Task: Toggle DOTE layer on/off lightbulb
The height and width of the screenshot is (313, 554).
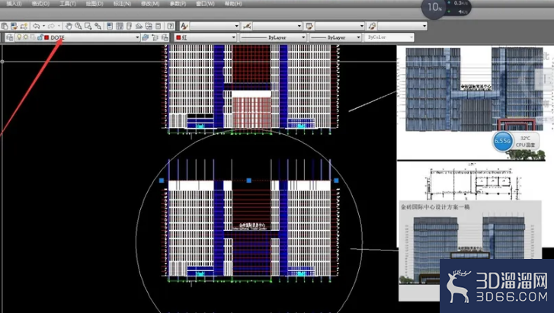Action: pyautogui.click(x=19, y=37)
